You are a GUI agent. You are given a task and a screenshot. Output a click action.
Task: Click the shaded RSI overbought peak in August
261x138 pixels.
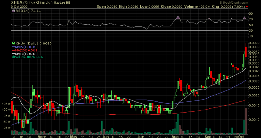[178, 18]
